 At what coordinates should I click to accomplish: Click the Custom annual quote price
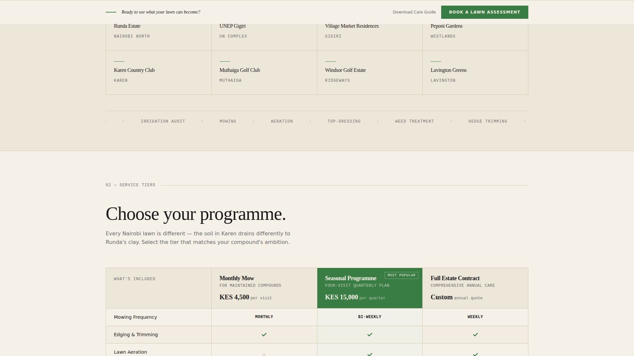[456, 297]
